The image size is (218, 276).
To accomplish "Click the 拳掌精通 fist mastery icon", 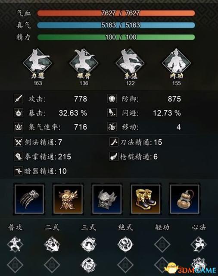I will 19,157.
